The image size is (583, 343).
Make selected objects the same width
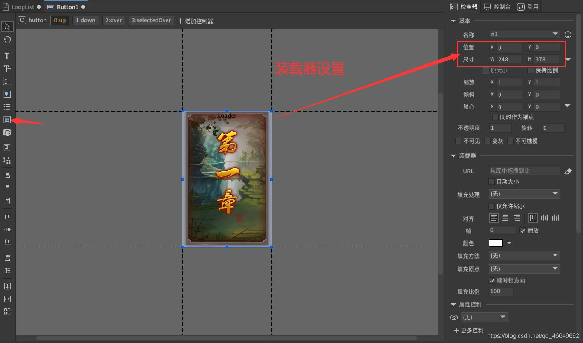[7, 299]
